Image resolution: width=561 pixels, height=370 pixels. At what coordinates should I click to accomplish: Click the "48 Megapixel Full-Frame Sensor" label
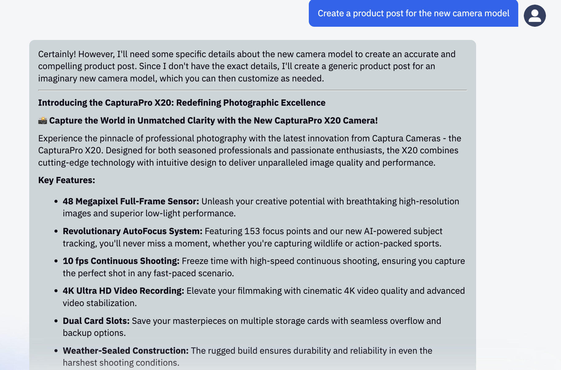[x=131, y=201]
